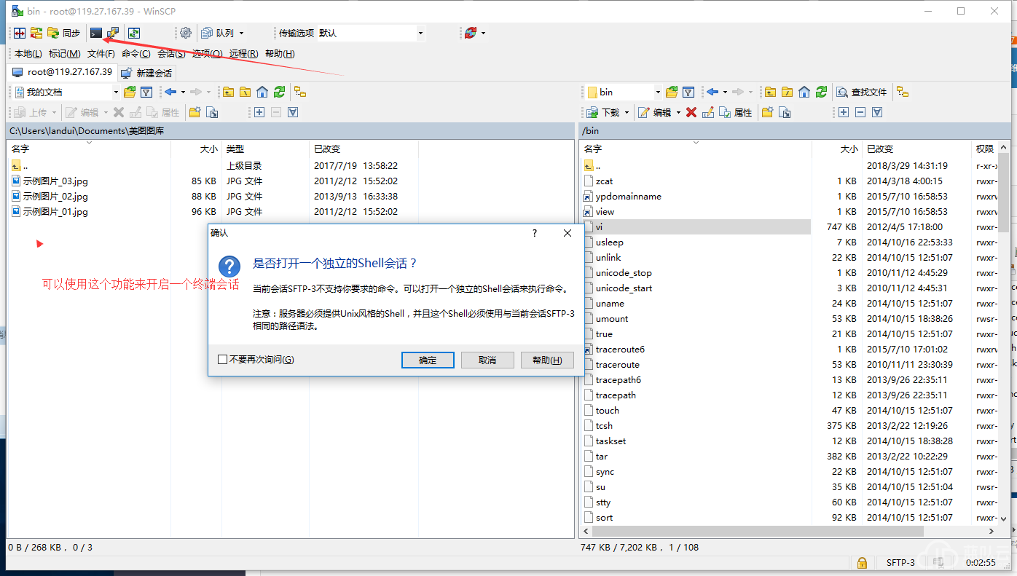The height and width of the screenshot is (576, 1017).
Task: Click the 取消 button in dialog
Action: coord(487,360)
